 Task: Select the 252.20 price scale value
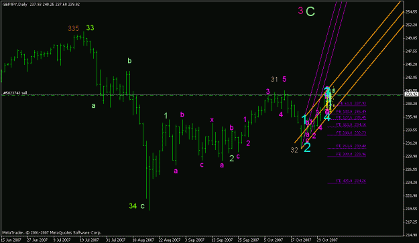[x=412, y=25]
